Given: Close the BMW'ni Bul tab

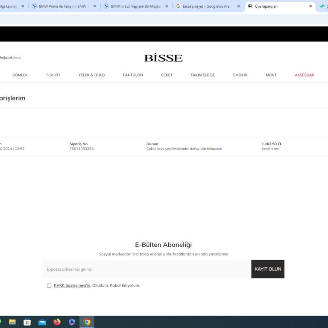Looking at the screenshot, I should coord(167,6).
